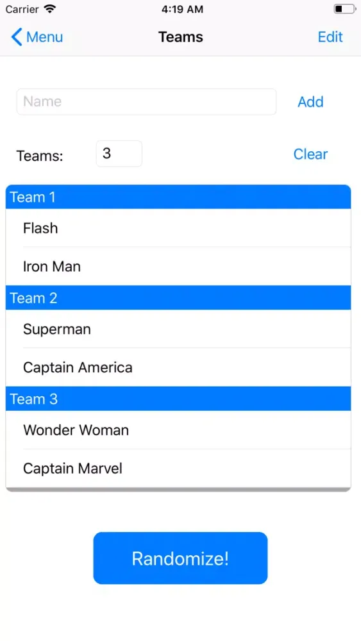Select the Iron Man row

[x=178, y=267]
